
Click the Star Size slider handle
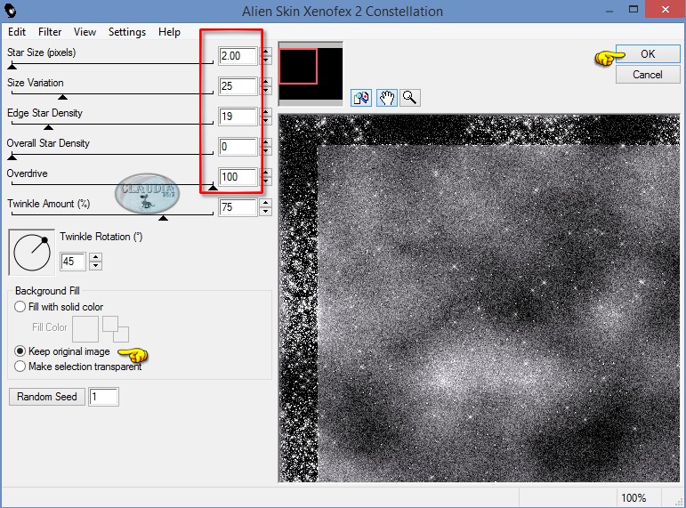(12, 66)
